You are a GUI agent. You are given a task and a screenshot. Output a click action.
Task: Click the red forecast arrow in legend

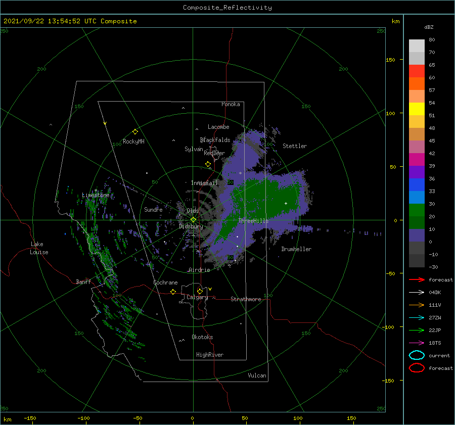(x=417, y=279)
